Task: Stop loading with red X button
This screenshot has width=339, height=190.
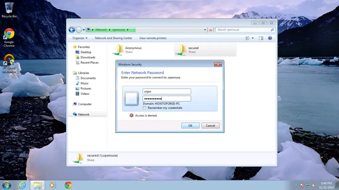Action: pyautogui.click(x=211, y=30)
